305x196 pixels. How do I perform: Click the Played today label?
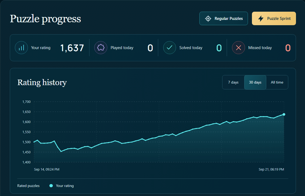(x=122, y=48)
